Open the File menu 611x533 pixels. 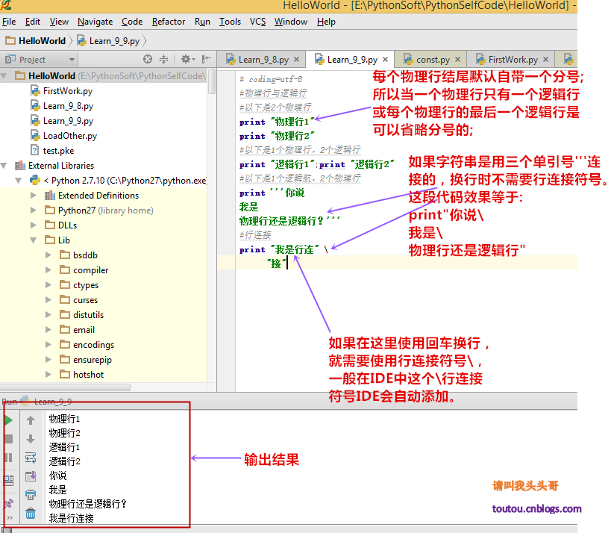[9, 22]
